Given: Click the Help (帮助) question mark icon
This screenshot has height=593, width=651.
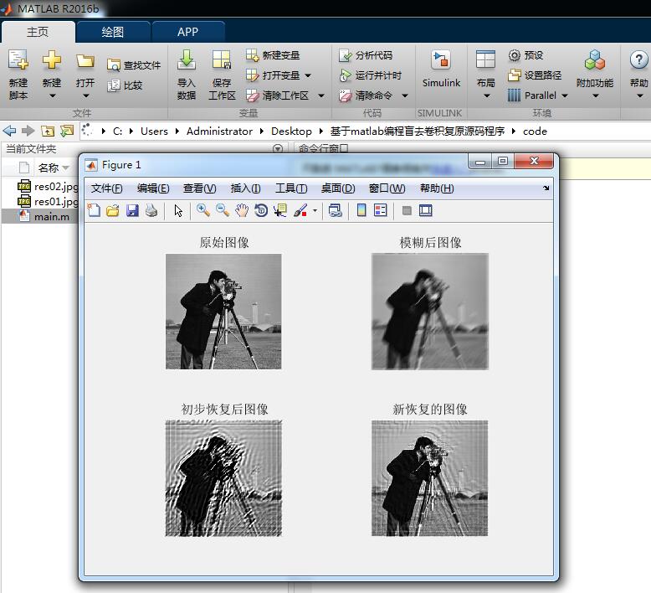Looking at the screenshot, I should 638,59.
